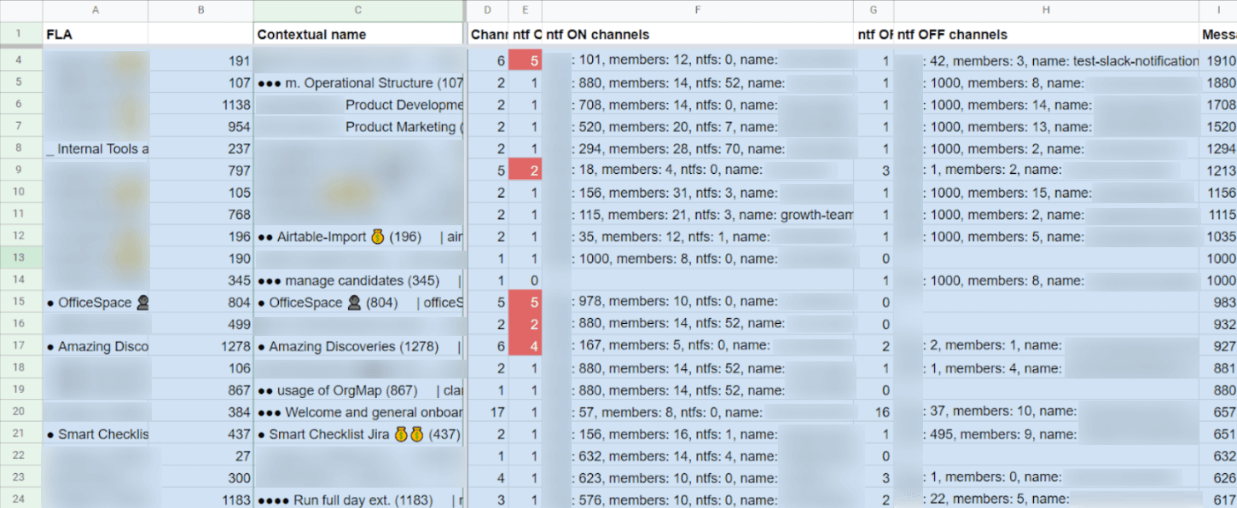The image size is (1237, 508).
Task: Click 'OfficeSpace (804)' cell in column C
Action: (358, 303)
